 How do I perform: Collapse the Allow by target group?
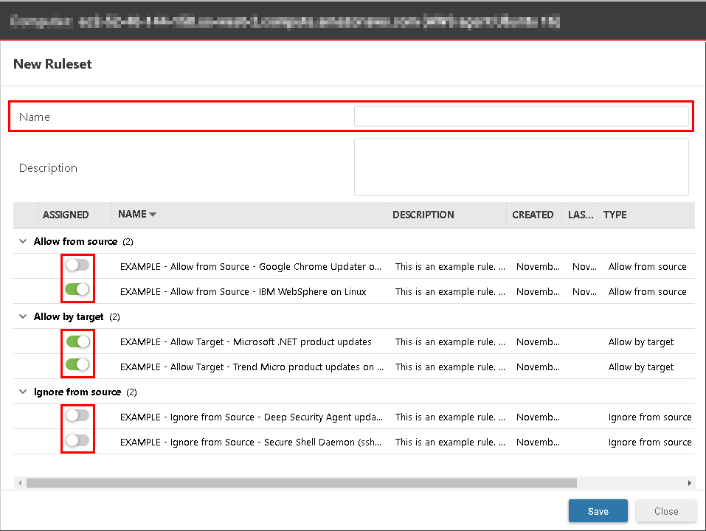coord(23,316)
